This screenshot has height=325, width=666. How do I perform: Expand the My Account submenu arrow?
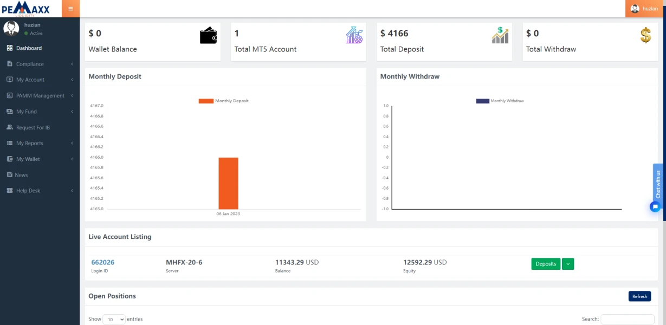72,80
